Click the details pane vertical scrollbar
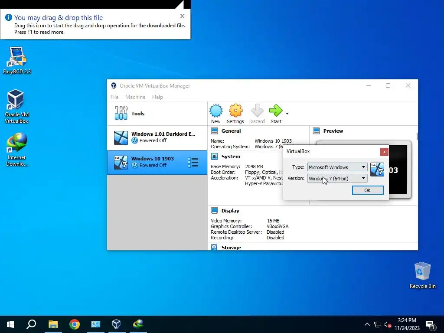The image size is (444, 333). 417,136
